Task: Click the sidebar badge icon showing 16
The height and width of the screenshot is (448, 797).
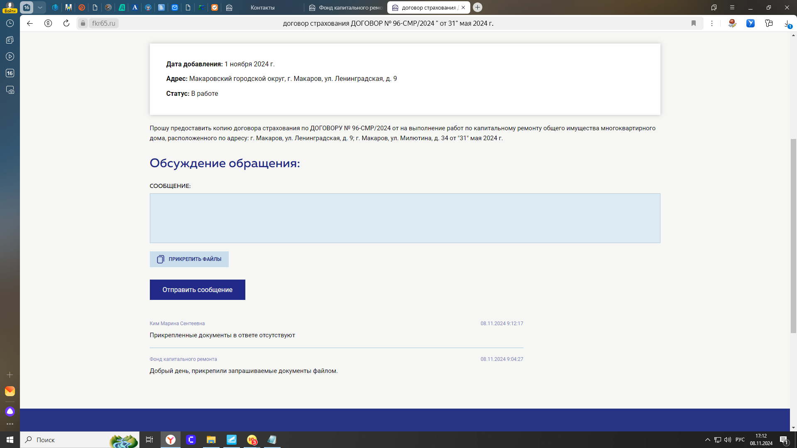Action: pyautogui.click(x=10, y=73)
